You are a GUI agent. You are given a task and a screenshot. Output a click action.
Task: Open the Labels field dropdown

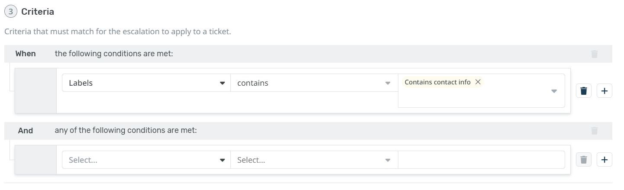(x=146, y=83)
